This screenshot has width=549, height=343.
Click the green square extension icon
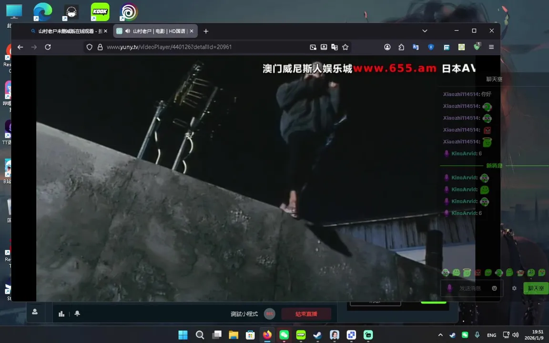pos(461,47)
